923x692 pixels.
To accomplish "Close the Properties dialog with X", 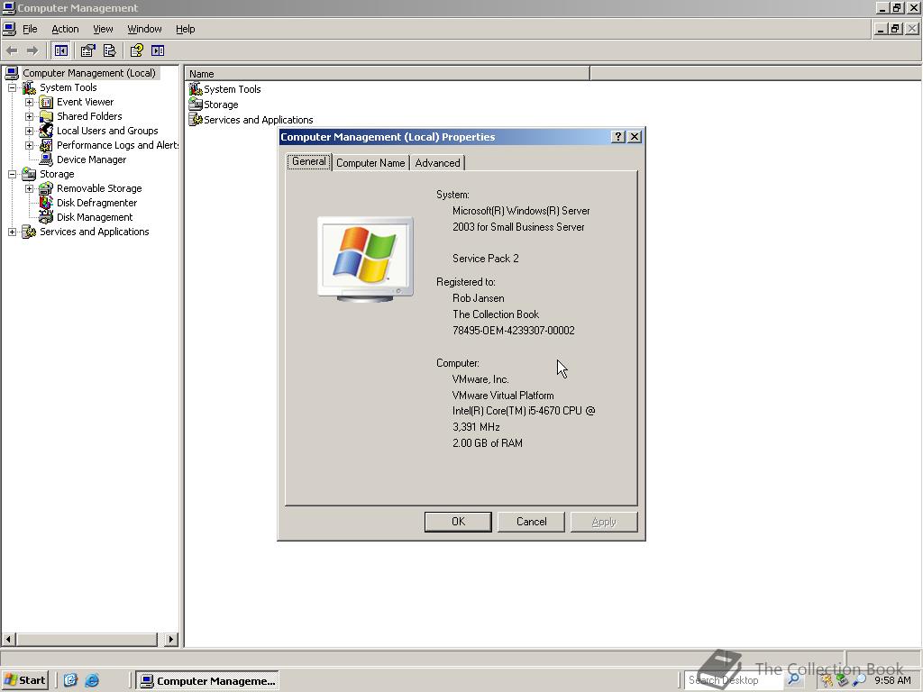I will pyautogui.click(x=635, y=137).
